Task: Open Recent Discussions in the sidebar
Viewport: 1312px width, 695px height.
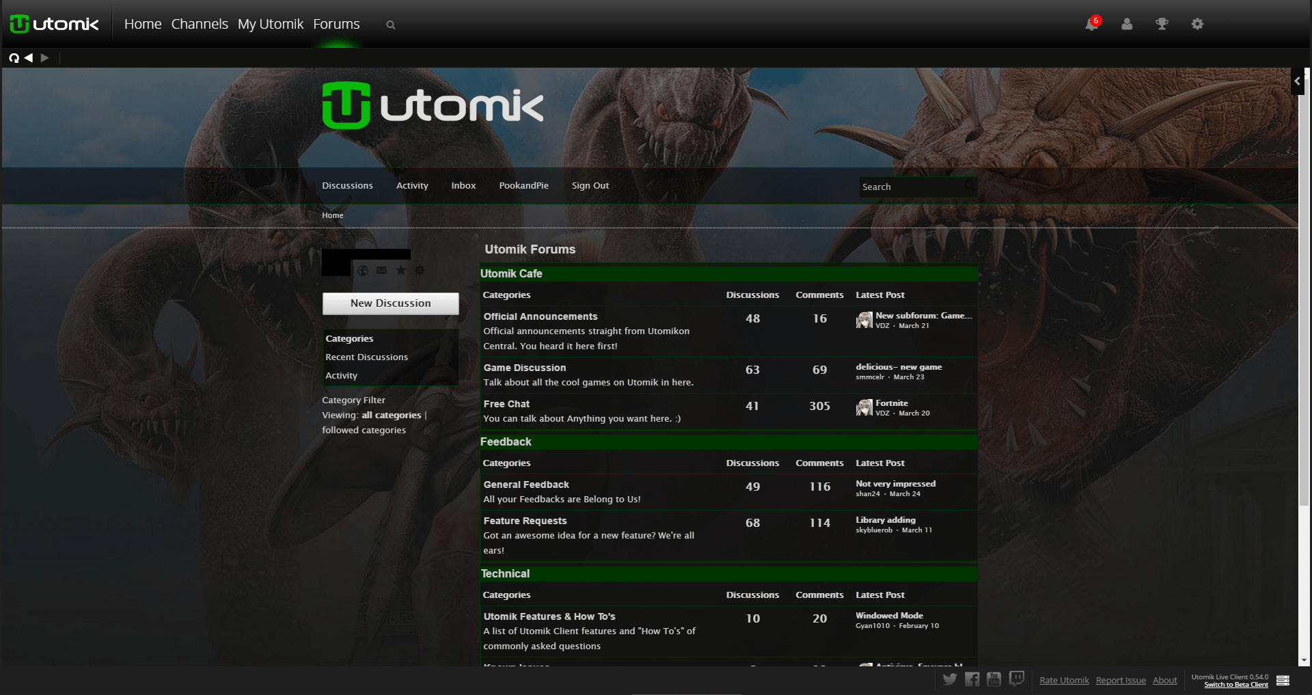Action: (366, 357)
